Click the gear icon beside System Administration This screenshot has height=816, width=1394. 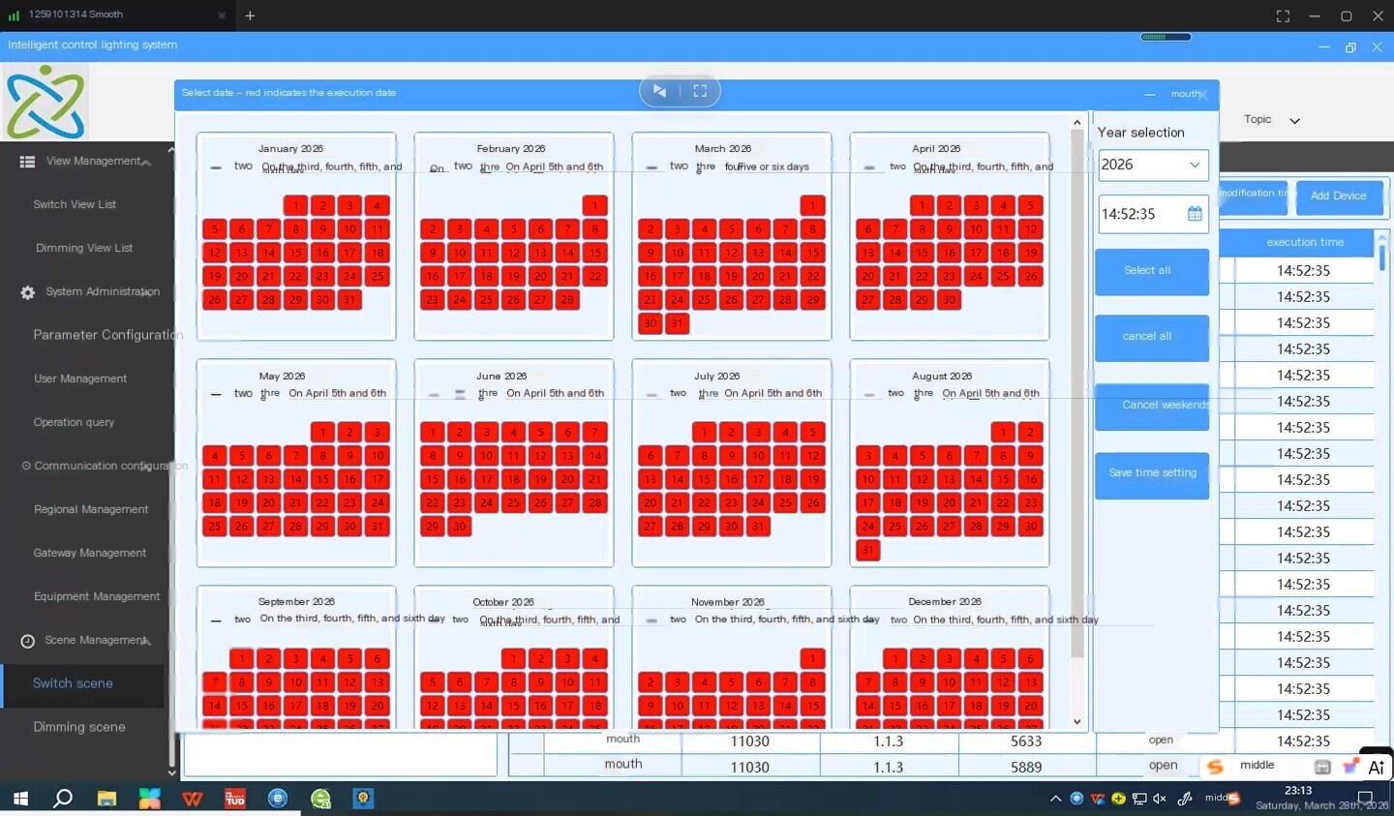tap(27, 292)
